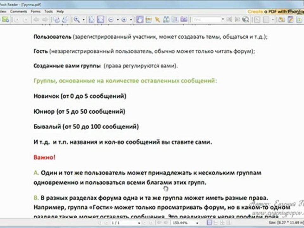Open the Forms menu
Screen dimensions: 304x228
point(36,11)
